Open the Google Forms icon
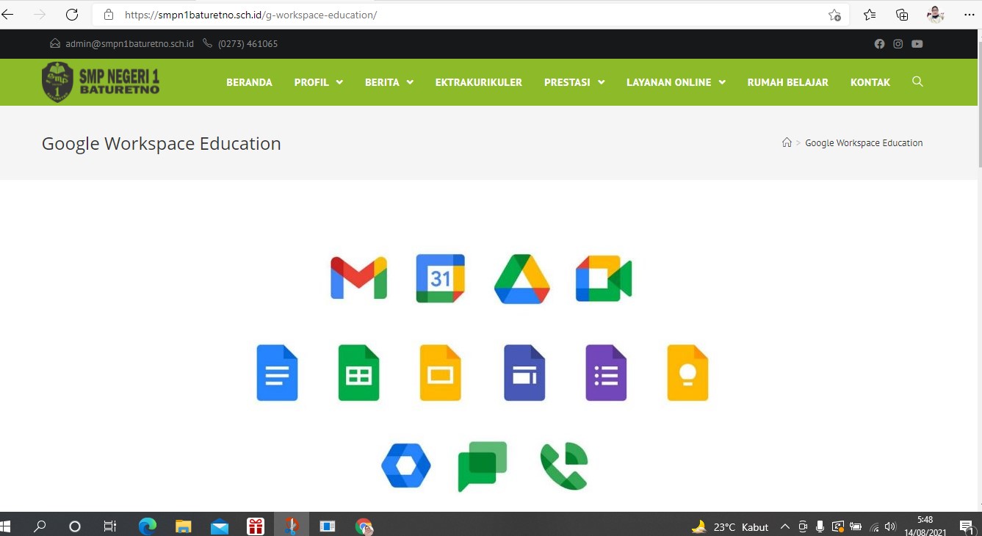982x536 pixels. 606,373
